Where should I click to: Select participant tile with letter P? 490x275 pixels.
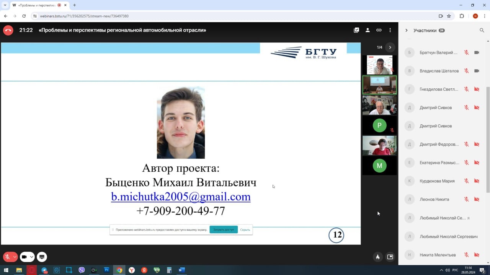coord(379,125)
